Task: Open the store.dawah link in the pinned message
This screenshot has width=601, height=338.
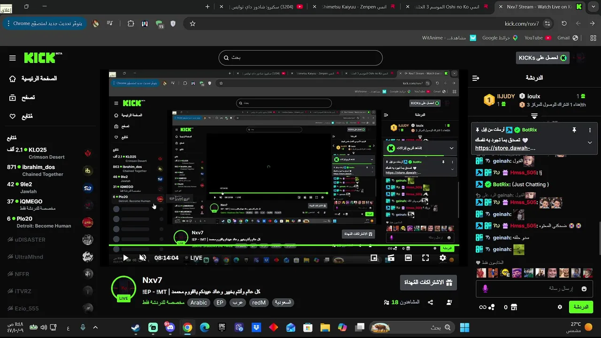Action: click(x=505, y=148)
